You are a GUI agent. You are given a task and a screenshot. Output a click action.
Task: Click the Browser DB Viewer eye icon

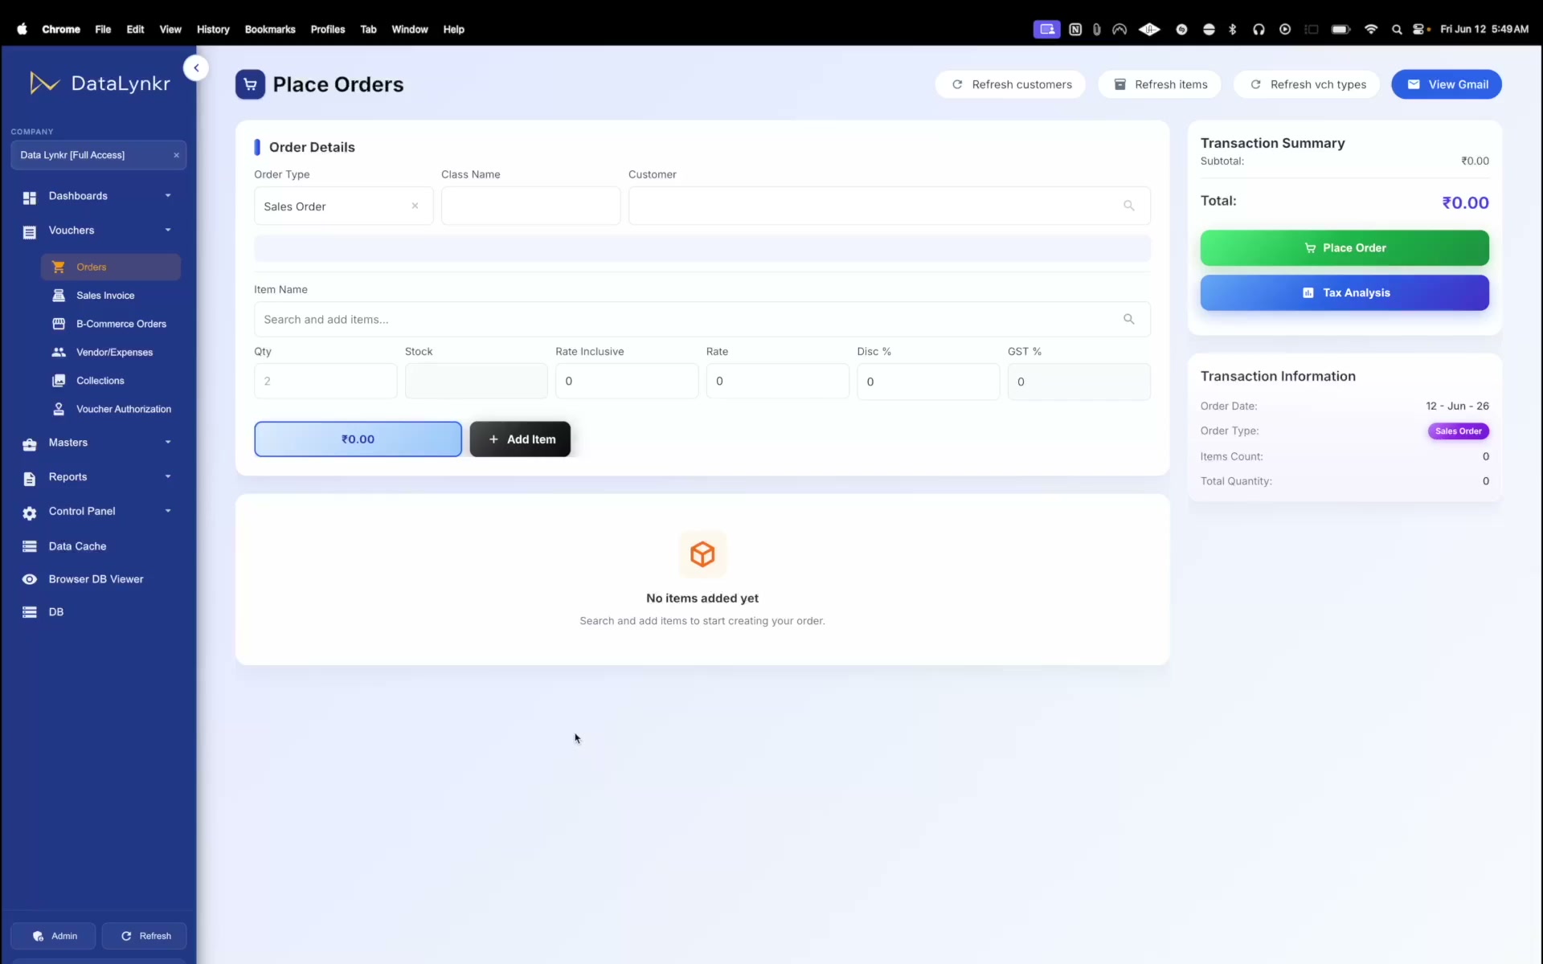click(x=30, y=579)
